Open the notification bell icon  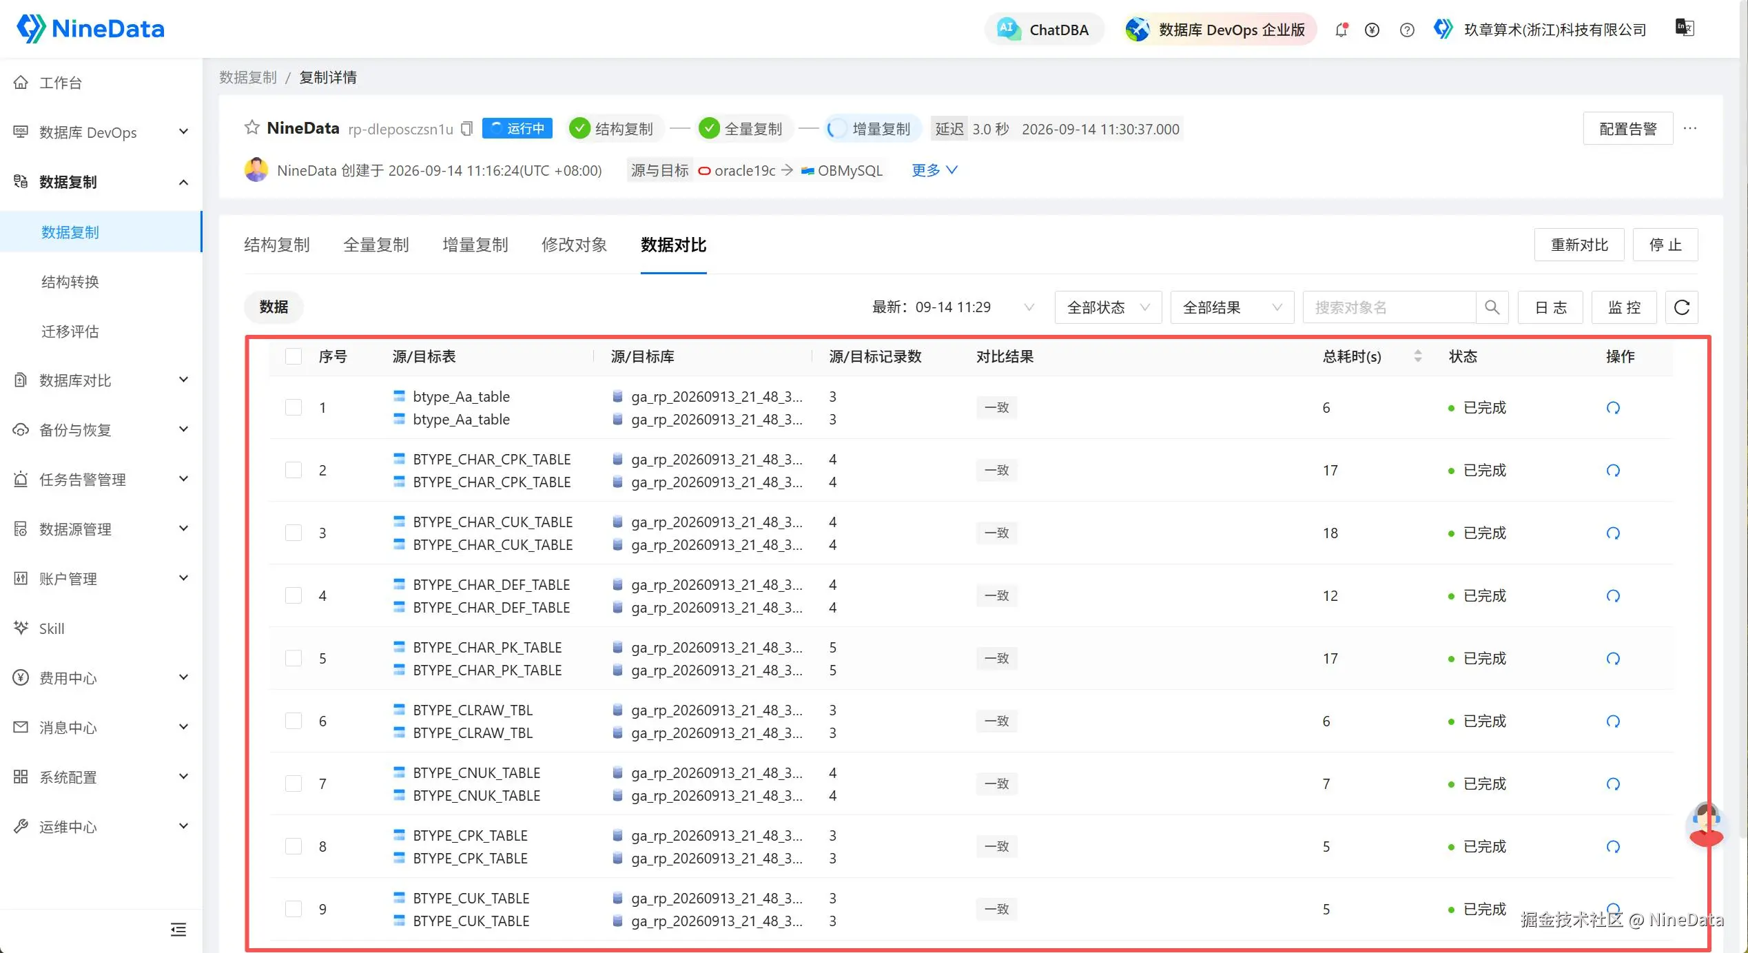tap(1341, 30)
